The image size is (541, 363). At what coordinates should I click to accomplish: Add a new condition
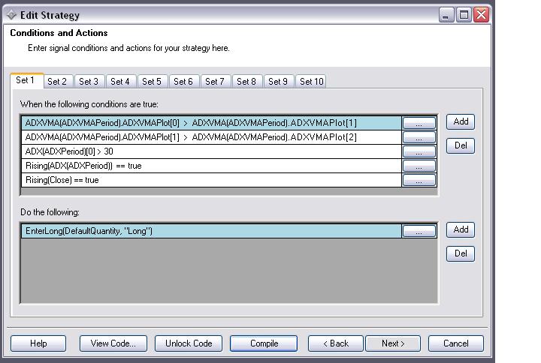point(461,122)
